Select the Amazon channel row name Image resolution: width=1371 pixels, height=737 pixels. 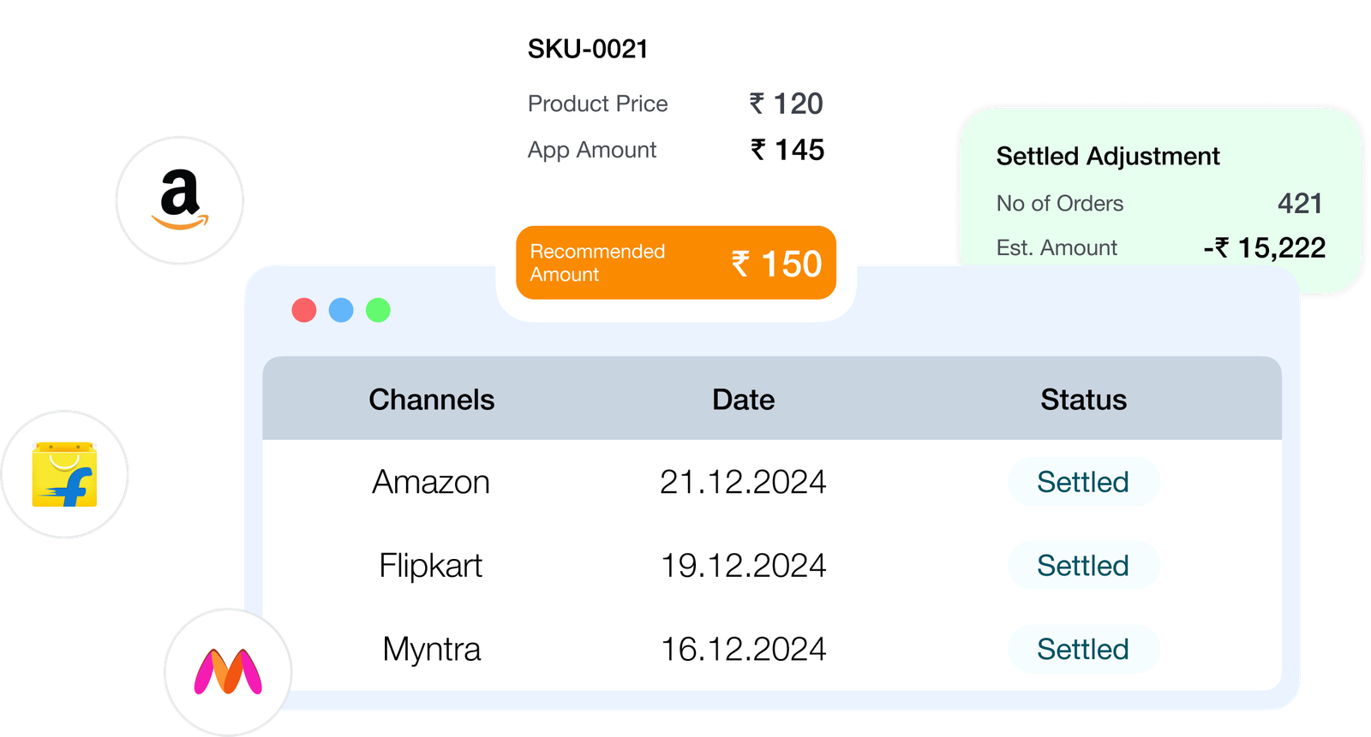(431, 482)
